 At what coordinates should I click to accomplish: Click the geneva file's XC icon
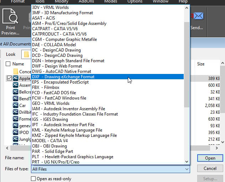tap(16, 125)
